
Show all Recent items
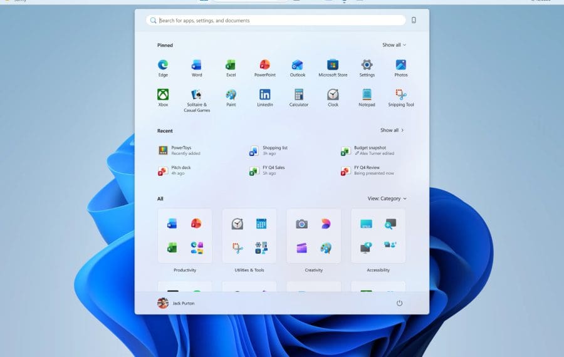(392, 130)
